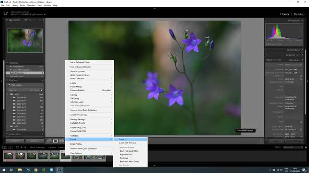Choose Rotate Left (CCW)
Viewport: 309px width, 173px height.
pyautogui.click(x=89, y=127)
